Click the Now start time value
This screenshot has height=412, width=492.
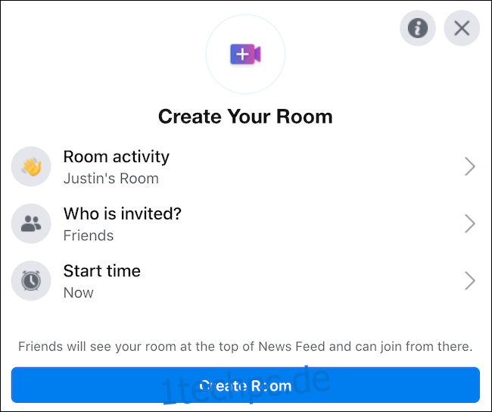(79, 292)
